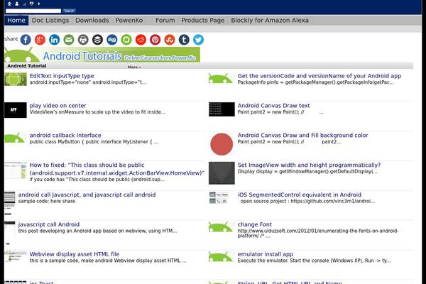The image size is (426, 284).
Task: Open the Products Page menu item
Action: coord(203,21)
